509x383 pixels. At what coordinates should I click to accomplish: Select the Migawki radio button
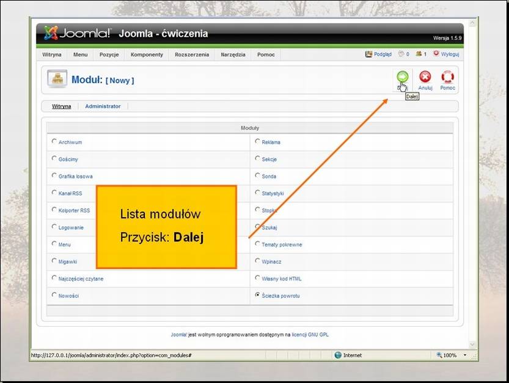point(54,261)
